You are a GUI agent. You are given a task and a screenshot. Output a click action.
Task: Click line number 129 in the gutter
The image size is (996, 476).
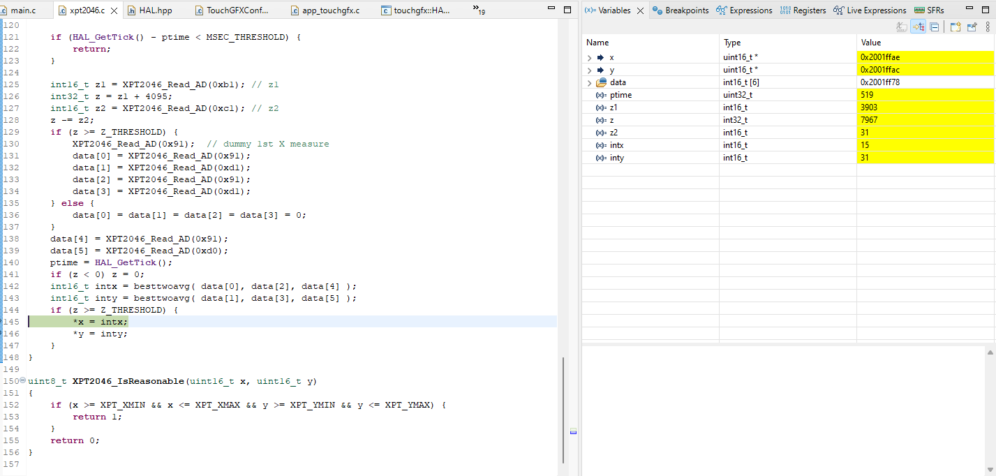10,132
